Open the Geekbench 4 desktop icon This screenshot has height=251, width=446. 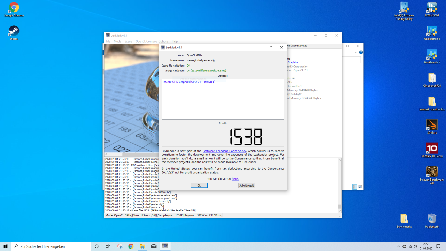[x=432, y=33]
